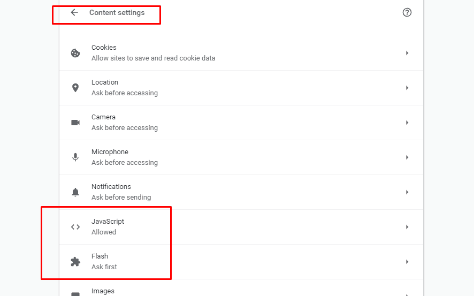Open JavaScript Allowed settings entry

[241, 227]
